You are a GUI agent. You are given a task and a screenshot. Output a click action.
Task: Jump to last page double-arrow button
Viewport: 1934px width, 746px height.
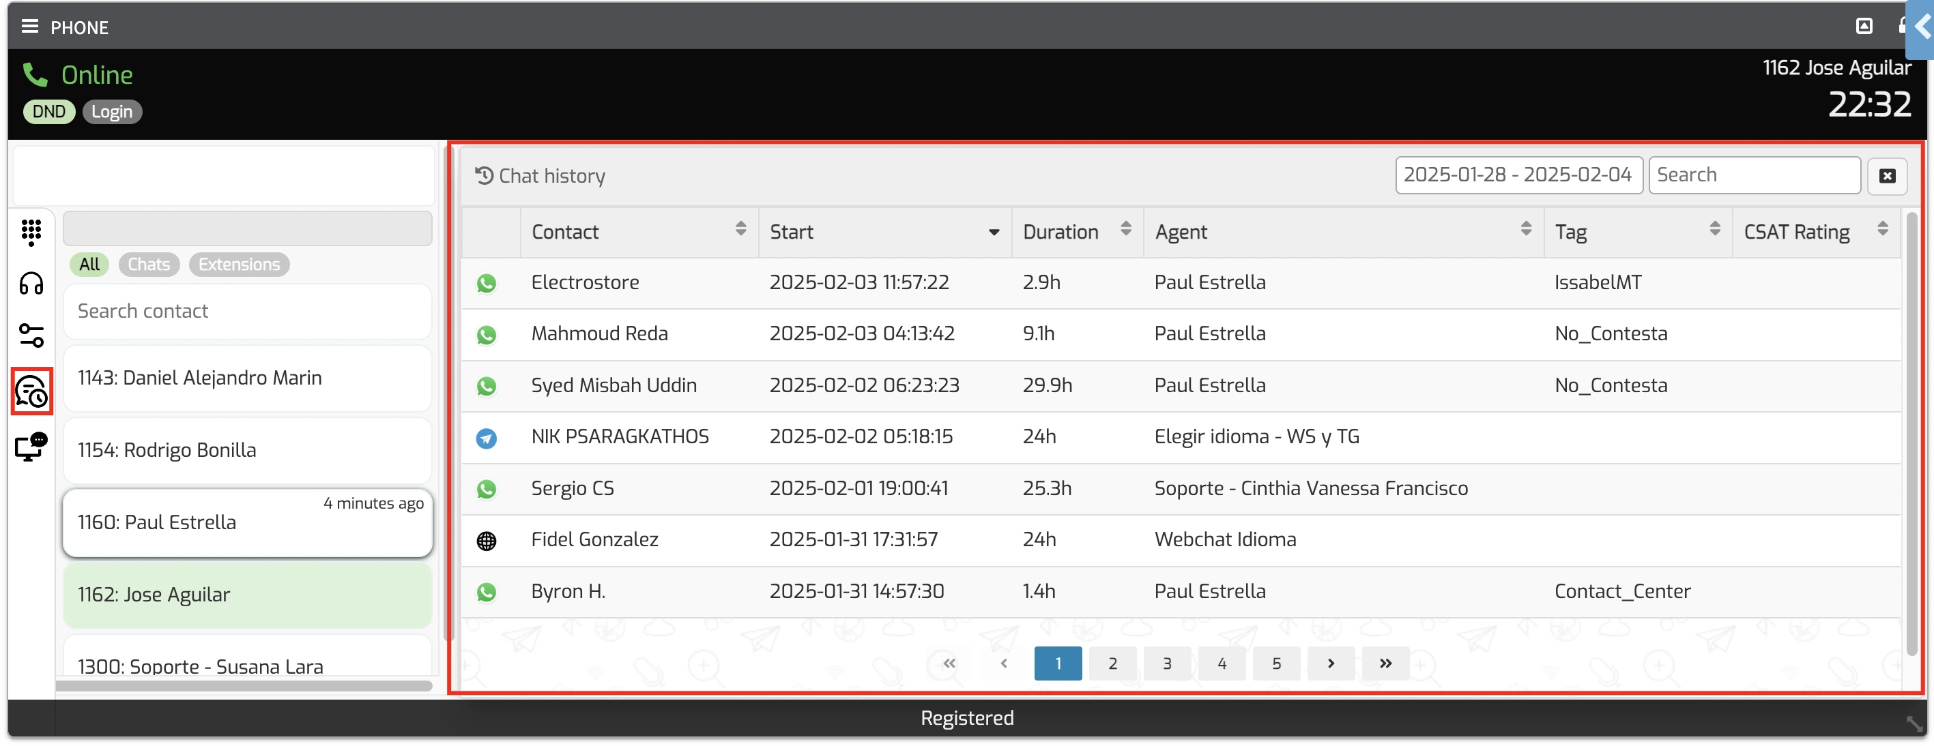coord(1385,663)
